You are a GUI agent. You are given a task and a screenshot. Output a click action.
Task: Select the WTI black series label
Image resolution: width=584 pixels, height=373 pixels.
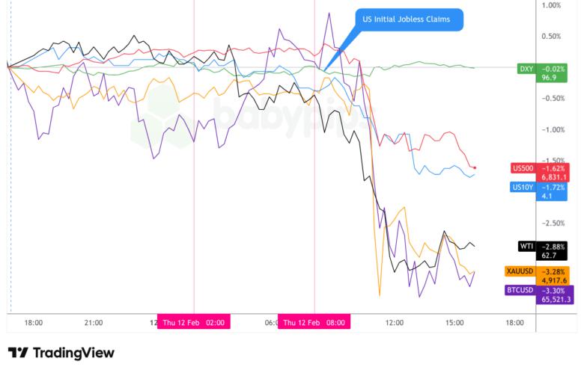(x=526, y=246)
